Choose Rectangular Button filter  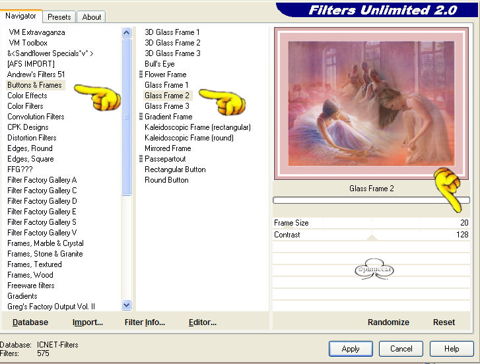(175, 169)
